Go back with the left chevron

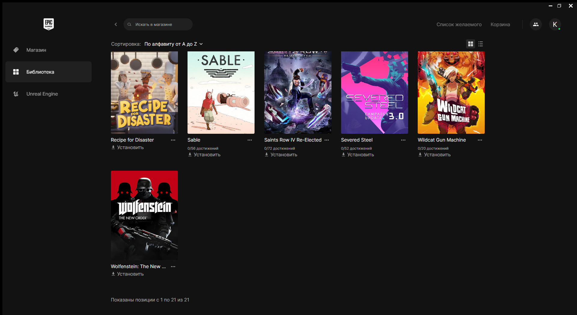[116, 24]
